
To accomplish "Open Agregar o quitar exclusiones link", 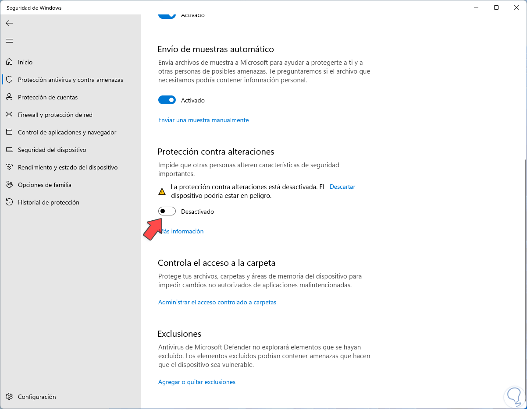I will pos(197,382).
